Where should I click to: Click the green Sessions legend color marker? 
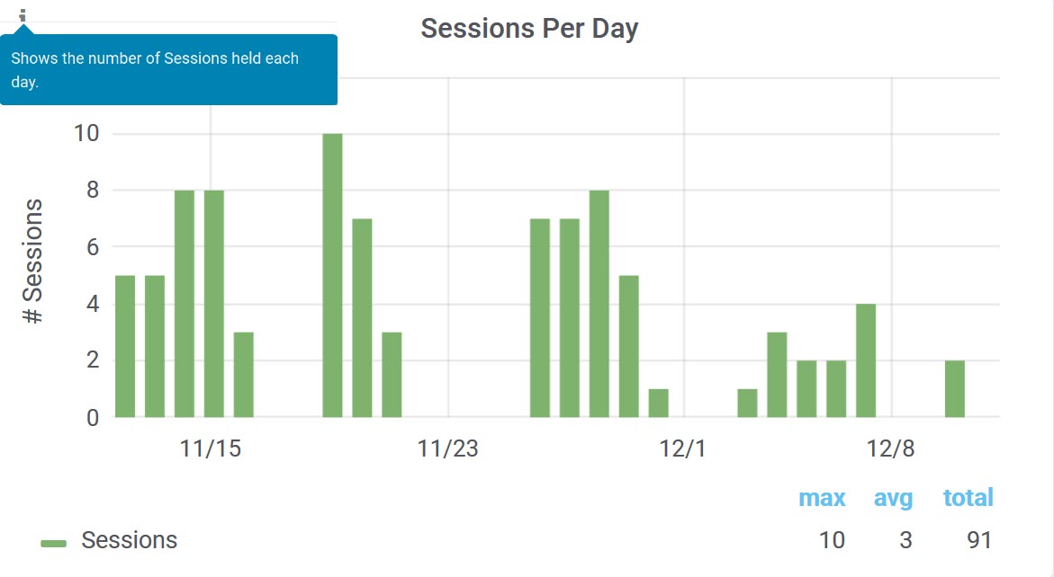tap(54, 543)
